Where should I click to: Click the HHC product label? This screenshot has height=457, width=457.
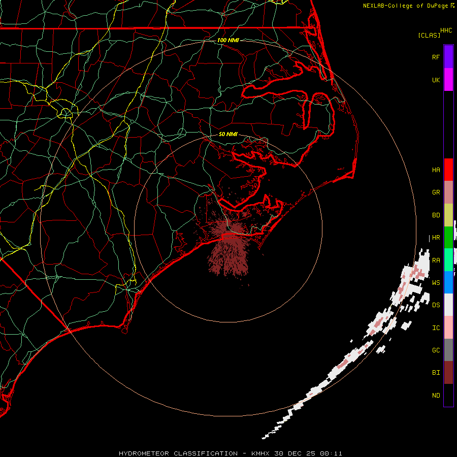(446, 30)
